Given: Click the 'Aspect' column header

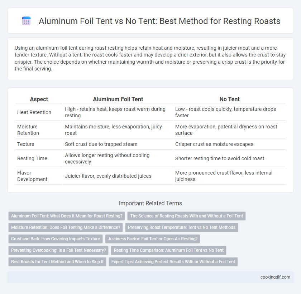Looking at the screenshot, I should point(39,99).
